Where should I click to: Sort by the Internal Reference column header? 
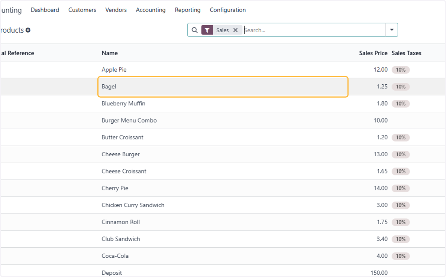coord(17,53)
